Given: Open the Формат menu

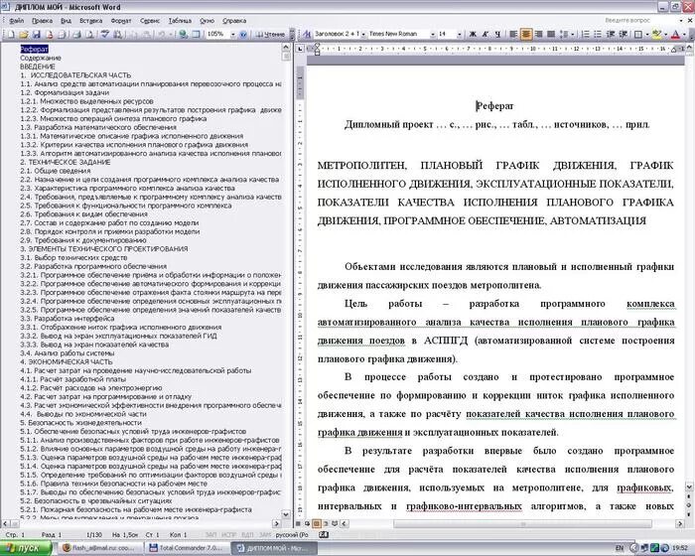Looking at the screenshot, I should click(121, 21).
